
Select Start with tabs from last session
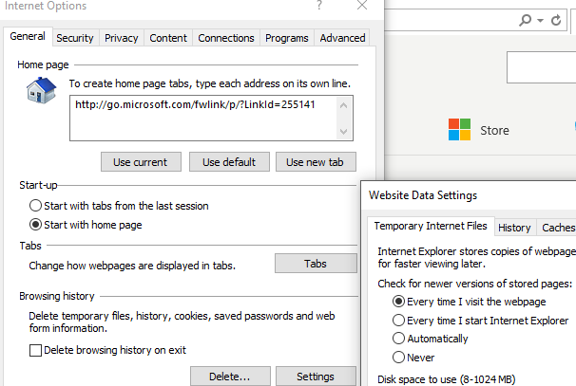pos(119,206)
